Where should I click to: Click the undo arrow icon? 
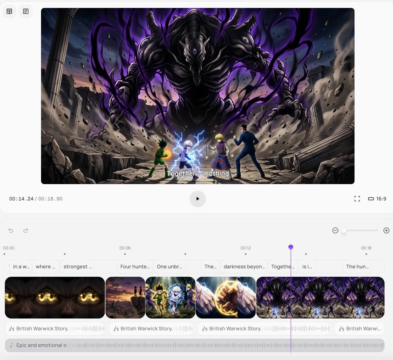pos(11,230)
